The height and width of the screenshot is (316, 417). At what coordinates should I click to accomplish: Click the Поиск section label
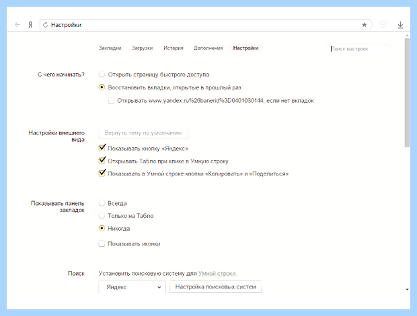point(76,274)
